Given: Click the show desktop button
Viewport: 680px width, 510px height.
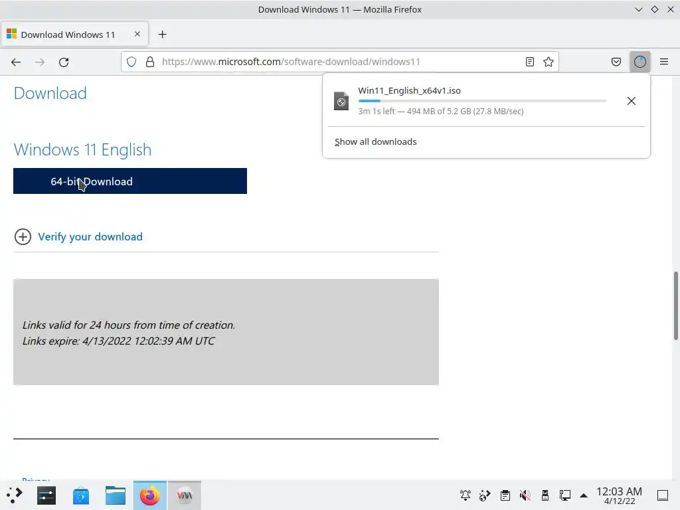Looking at the screenshot, I should pos(663,495).
